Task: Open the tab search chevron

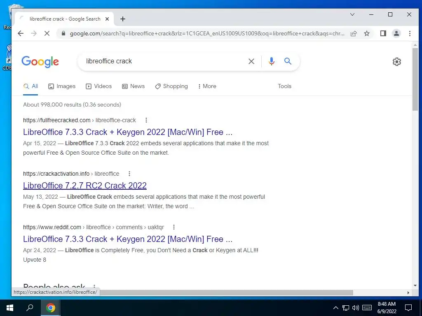Action: pos(352,14)
